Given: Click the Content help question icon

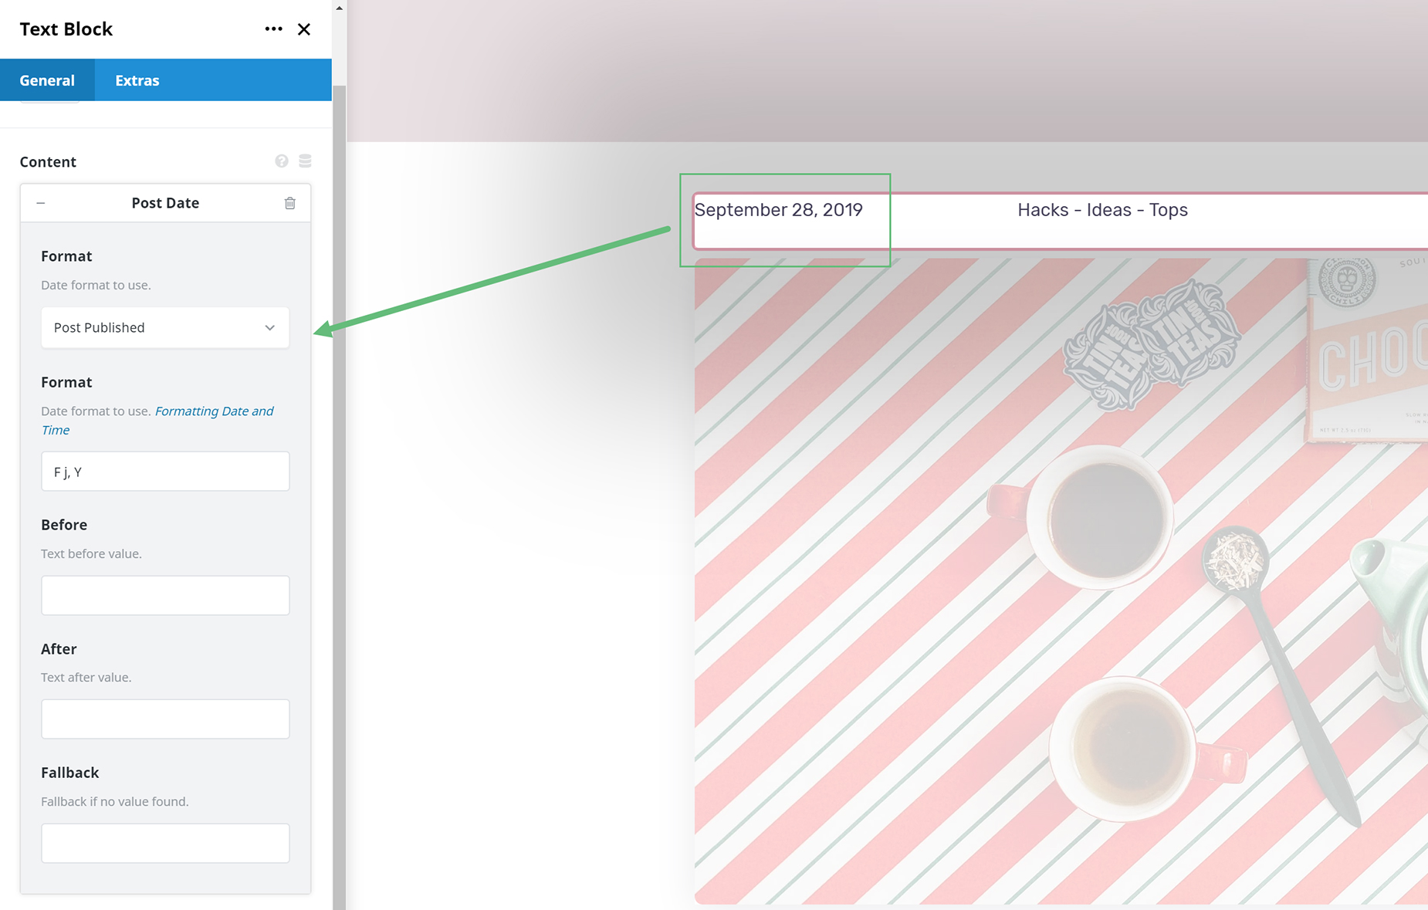Looking at the screenshot, I should pos(282,161).
